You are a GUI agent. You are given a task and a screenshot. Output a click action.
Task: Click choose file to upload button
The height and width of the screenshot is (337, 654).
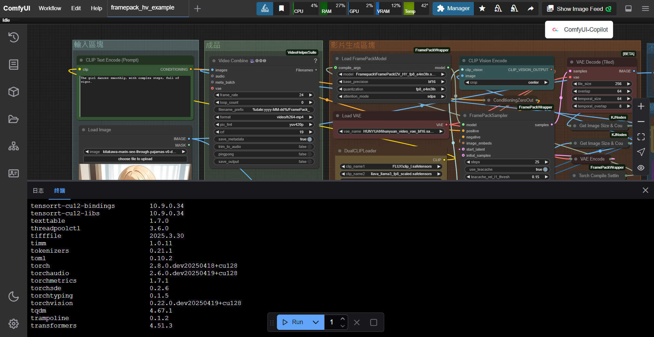135,159
